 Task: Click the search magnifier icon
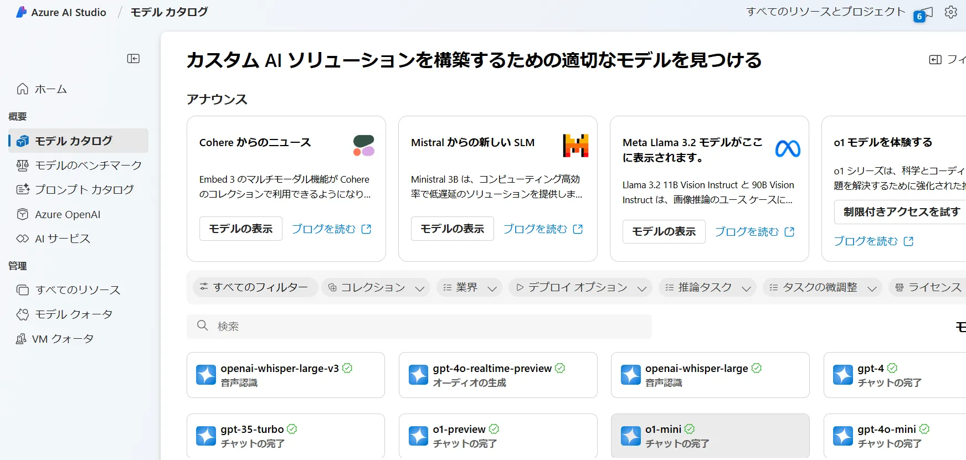click(203, 325)
